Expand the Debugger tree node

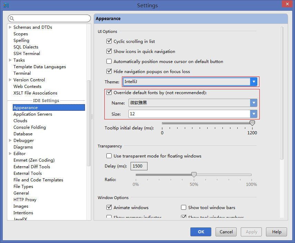click(x=10, y=140)
